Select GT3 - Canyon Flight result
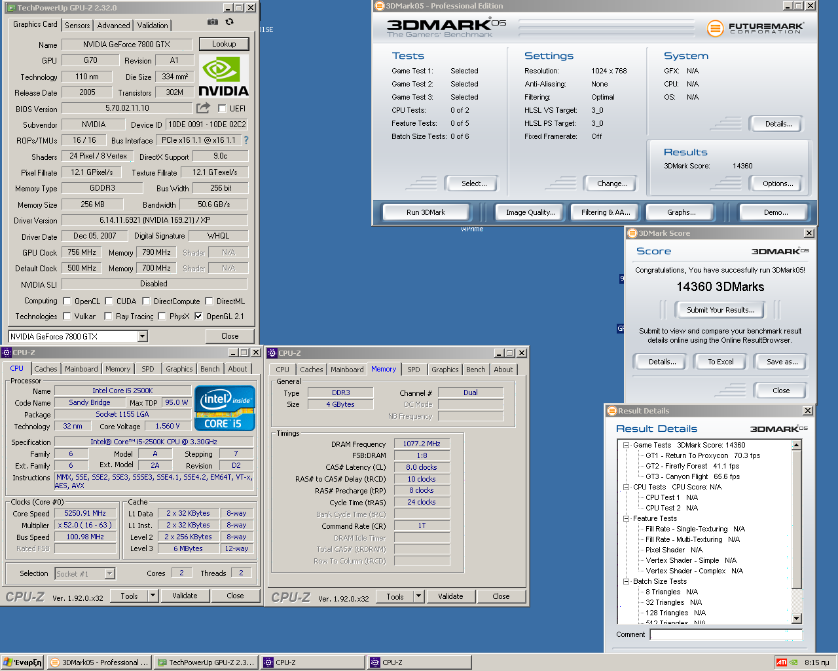Image resolution: width=838 pixels, height=671 pixels. [x=693, y=476]
